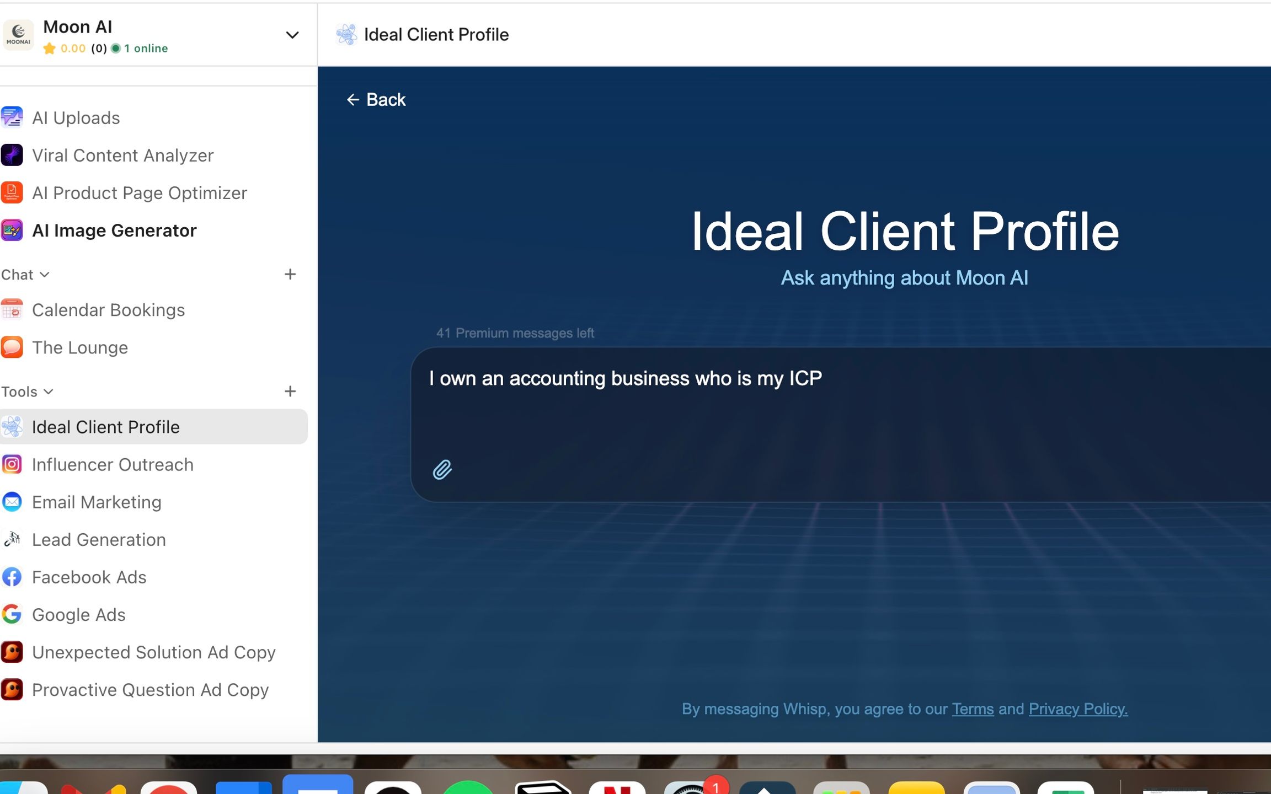
Task: Collapse the Tools section chevron
Action: [x=49, y=391]
